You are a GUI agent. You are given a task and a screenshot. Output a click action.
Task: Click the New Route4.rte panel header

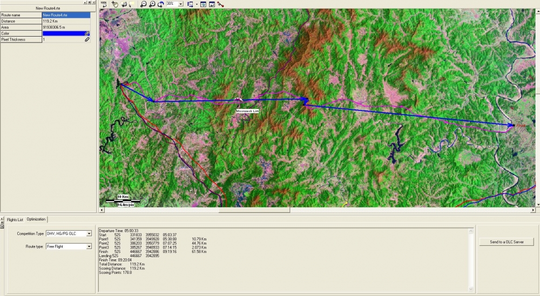point(48,8)
